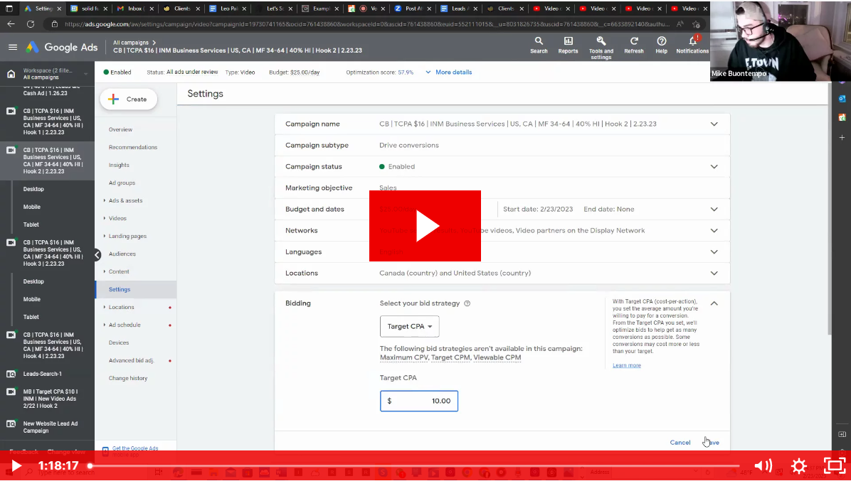The image size is (851, 481).
Task: Expand the Campaign name row
Action: [714, 124]
